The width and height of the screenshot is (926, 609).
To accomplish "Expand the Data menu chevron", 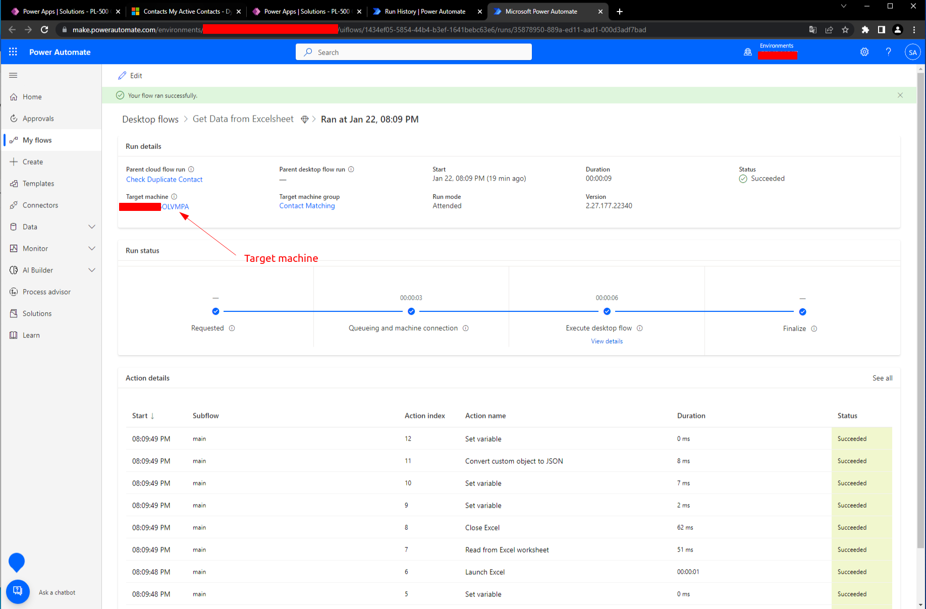I will (92, 227).
